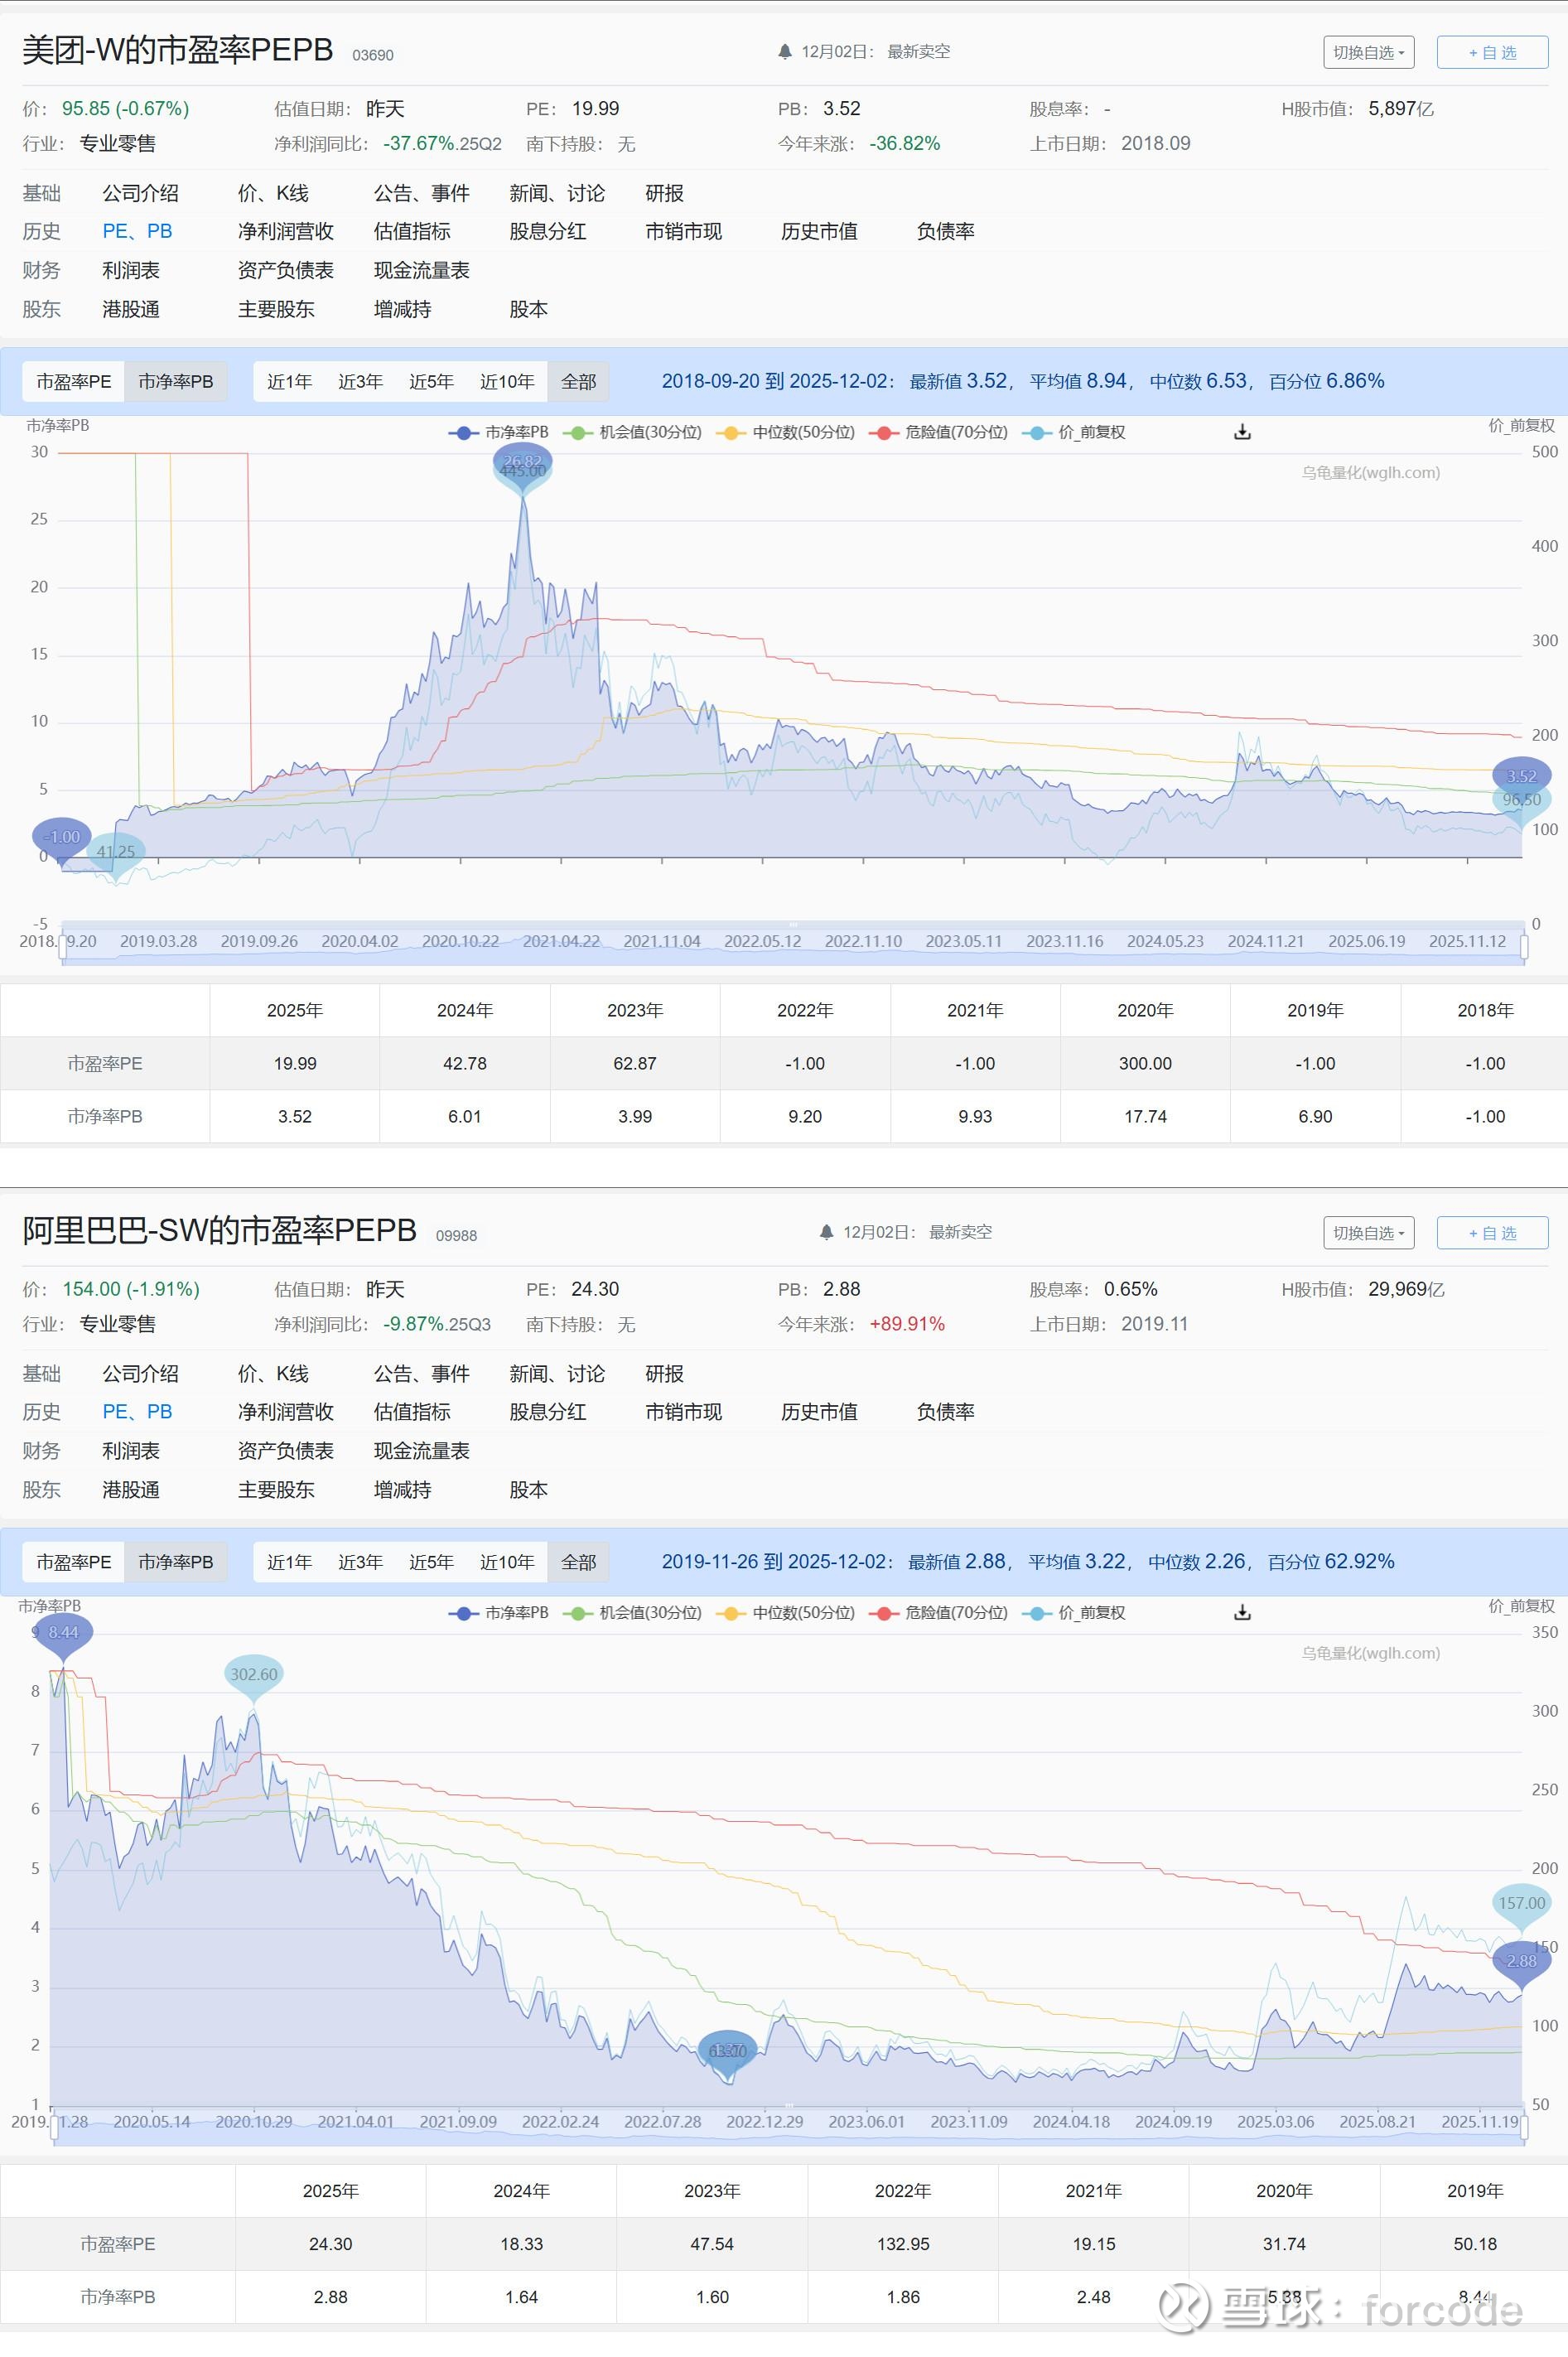Image resolution: width=1568 pixels, height=2357 pixels.
Task: Open 市销市现 link under Alibaba
Action: (684, 1411)
